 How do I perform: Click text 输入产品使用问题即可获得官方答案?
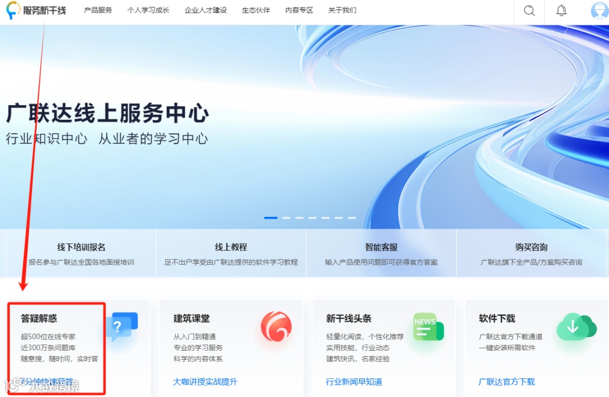click(381, 263)
